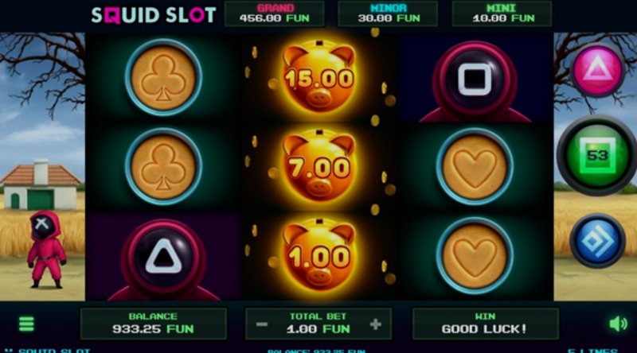Click the triangle-masked guard symbol
The width and height of the screenshot is (637, 353).
[x=163, y=260]
